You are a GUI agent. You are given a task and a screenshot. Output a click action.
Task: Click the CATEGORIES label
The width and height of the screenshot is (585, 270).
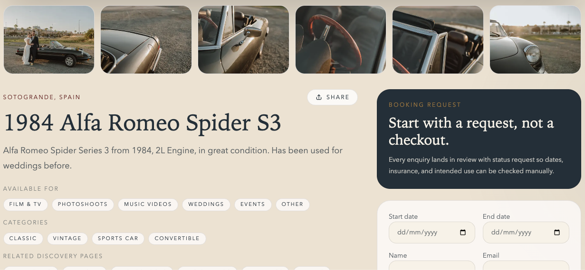pyautogui.click(x=26, y=223)
